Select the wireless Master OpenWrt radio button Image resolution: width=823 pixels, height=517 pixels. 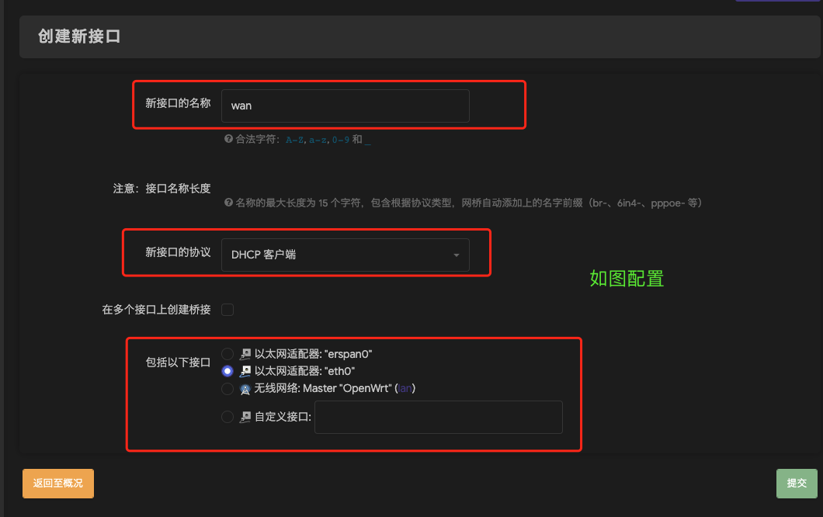(227, 389)
